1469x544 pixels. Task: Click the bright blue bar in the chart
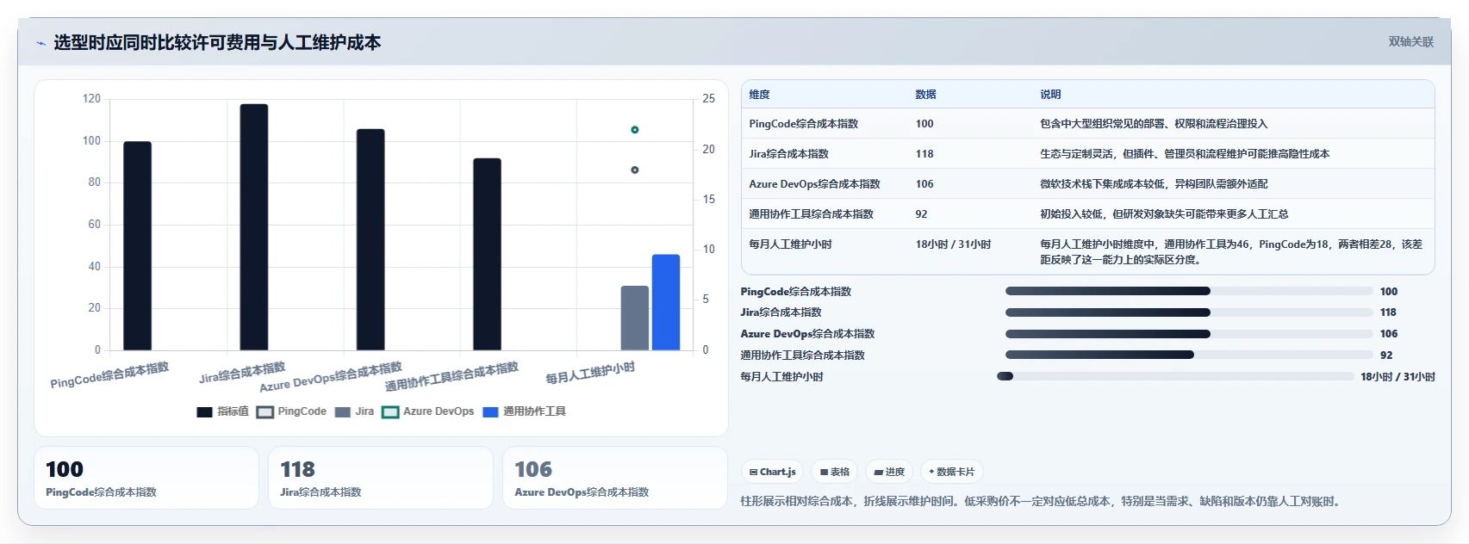666,302
